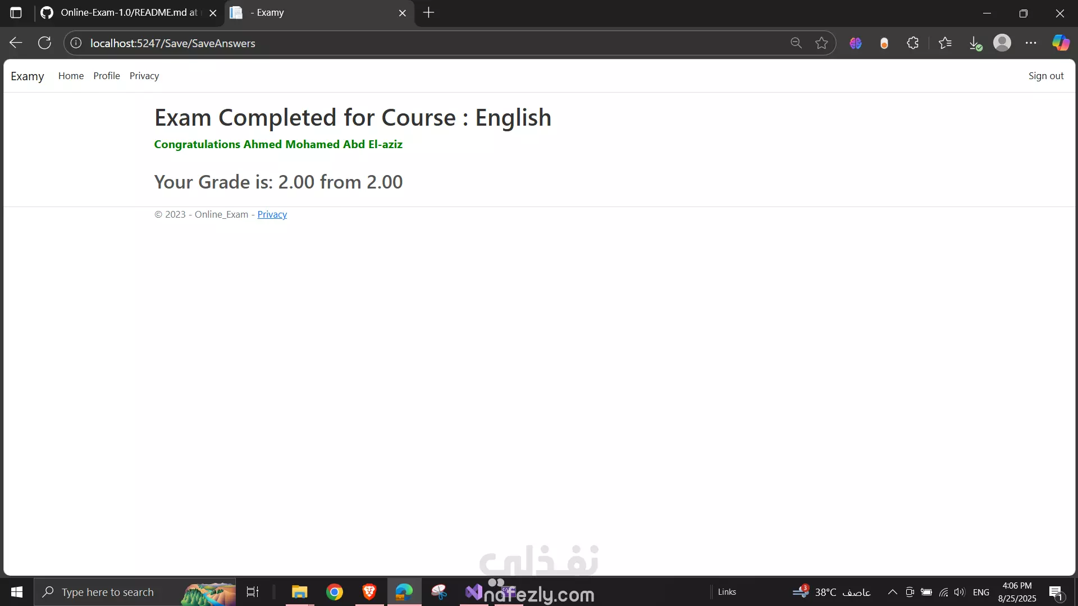Open the Meet Now tray icon

tap(910, 592)
